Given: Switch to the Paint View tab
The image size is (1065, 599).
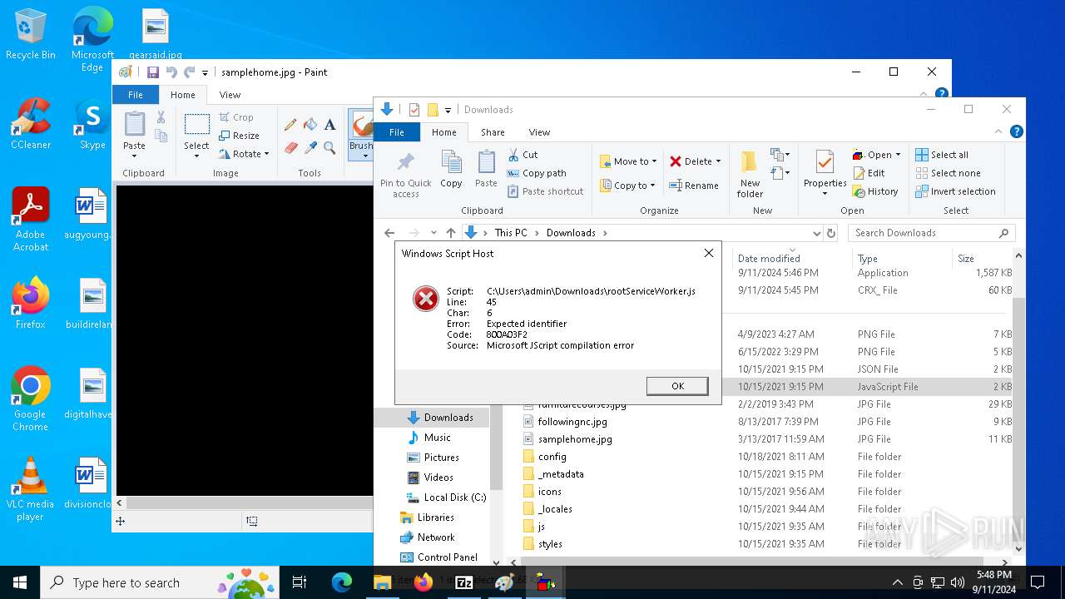Looking at the screenshot, I should tap(230, 95).
